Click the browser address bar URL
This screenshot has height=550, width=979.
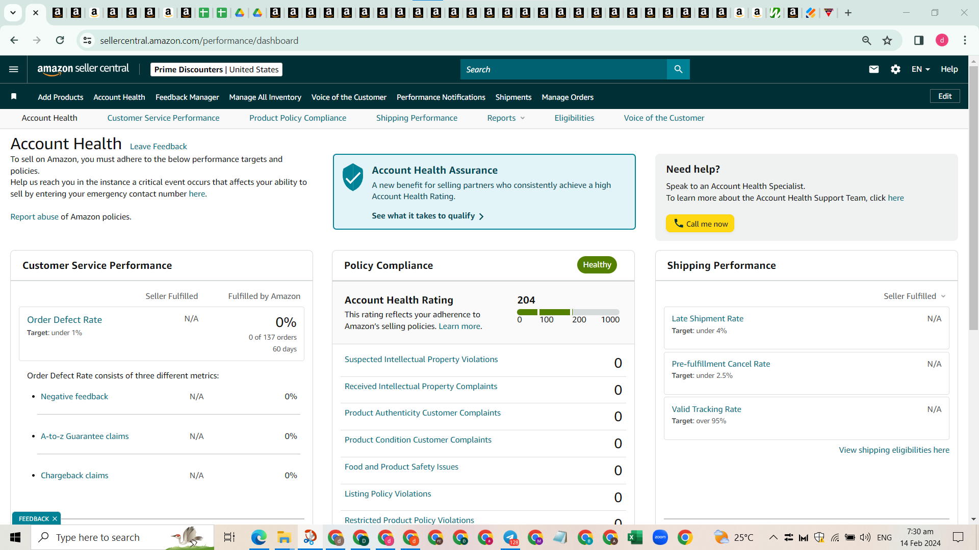click(199, 41)
